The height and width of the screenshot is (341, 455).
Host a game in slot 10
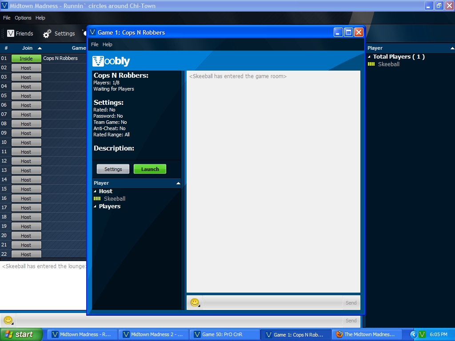[x=26, y=143]
